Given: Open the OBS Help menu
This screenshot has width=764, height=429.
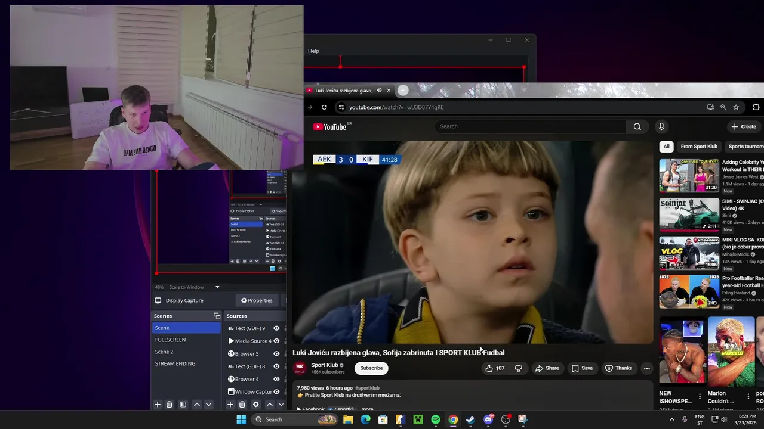Looking at the screenshot, I should pos(313,51).
